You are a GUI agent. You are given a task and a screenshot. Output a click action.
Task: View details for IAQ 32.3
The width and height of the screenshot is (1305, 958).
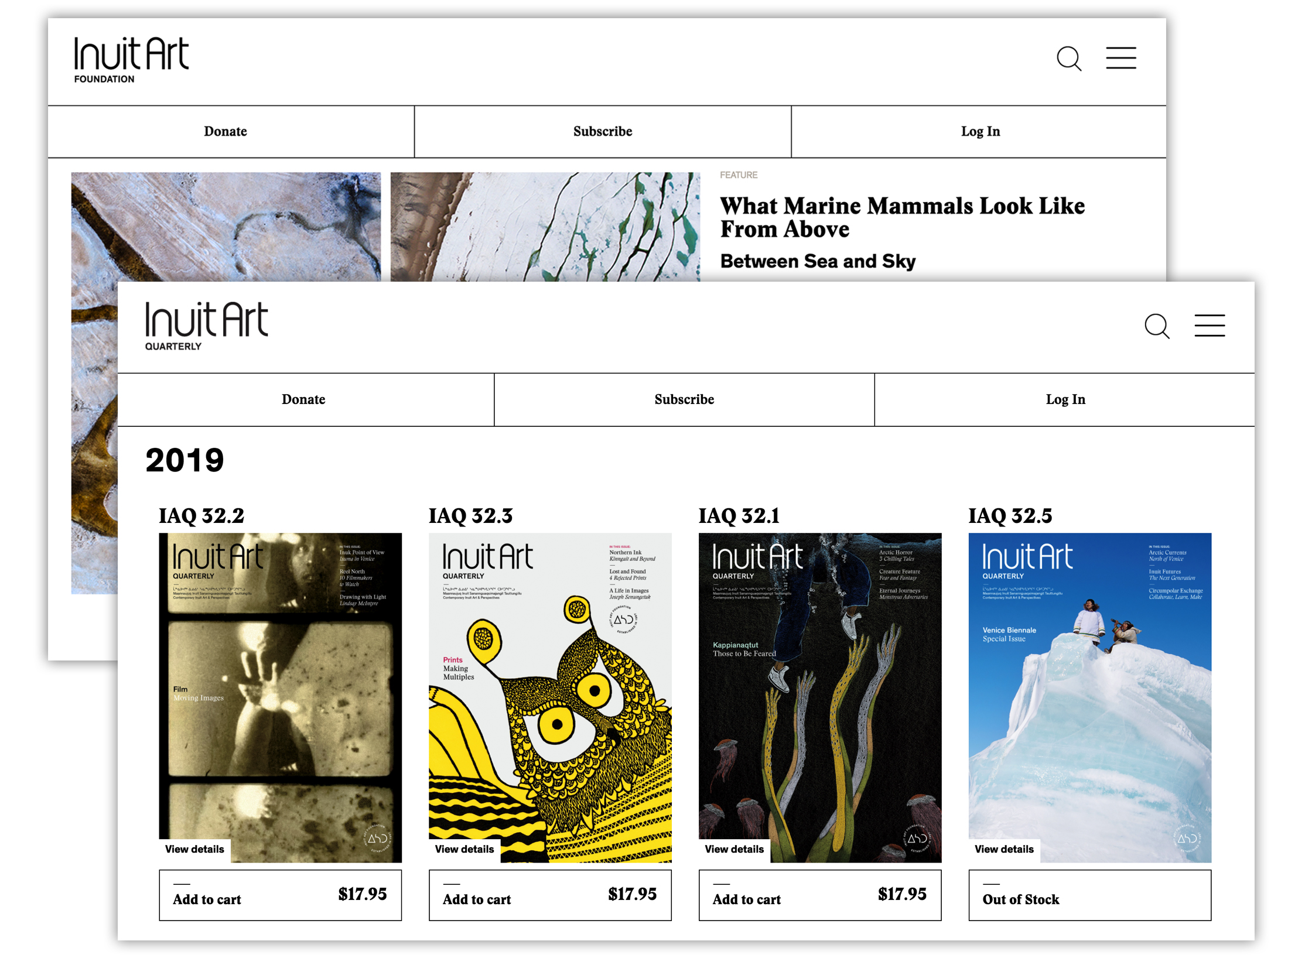point(464,850)
